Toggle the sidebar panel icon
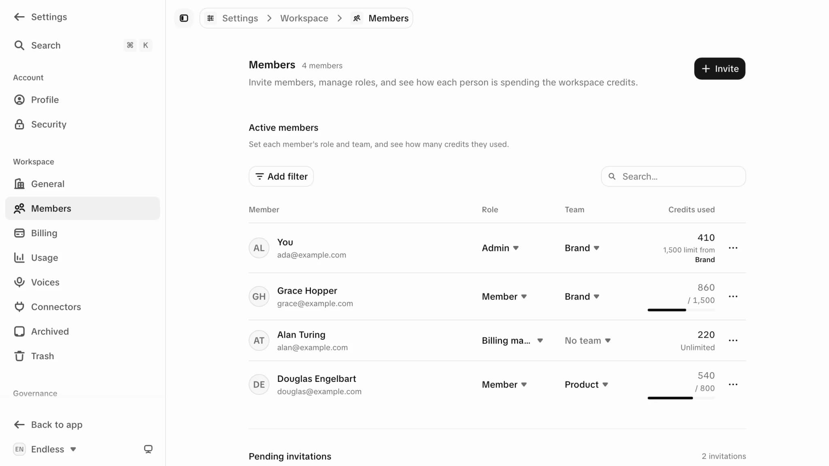829x466 pixels. pyautogui.click(x=184, y=18)
